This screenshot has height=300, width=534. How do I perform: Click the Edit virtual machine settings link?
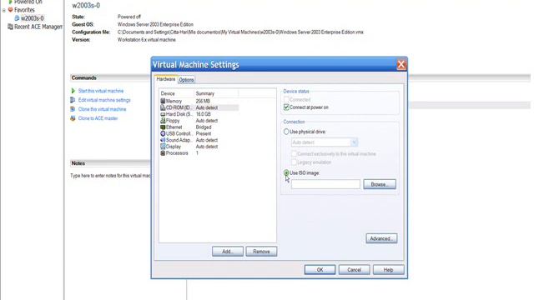(x=104, y=100)
